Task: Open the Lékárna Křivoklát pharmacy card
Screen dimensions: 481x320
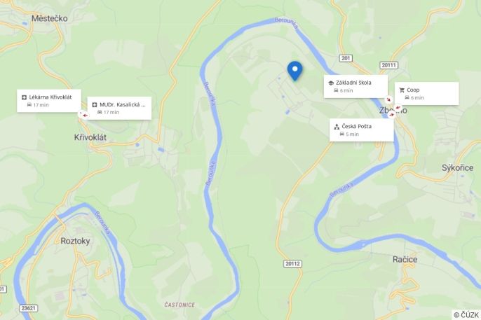Action: tap(49, 101)
